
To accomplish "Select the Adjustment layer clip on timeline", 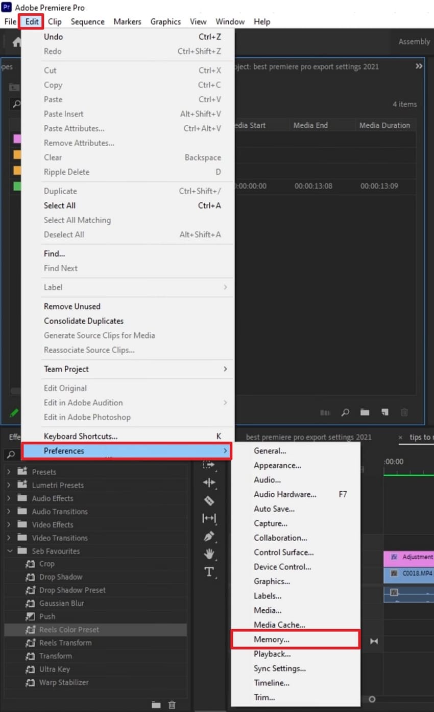I will [x=408, y=558].
